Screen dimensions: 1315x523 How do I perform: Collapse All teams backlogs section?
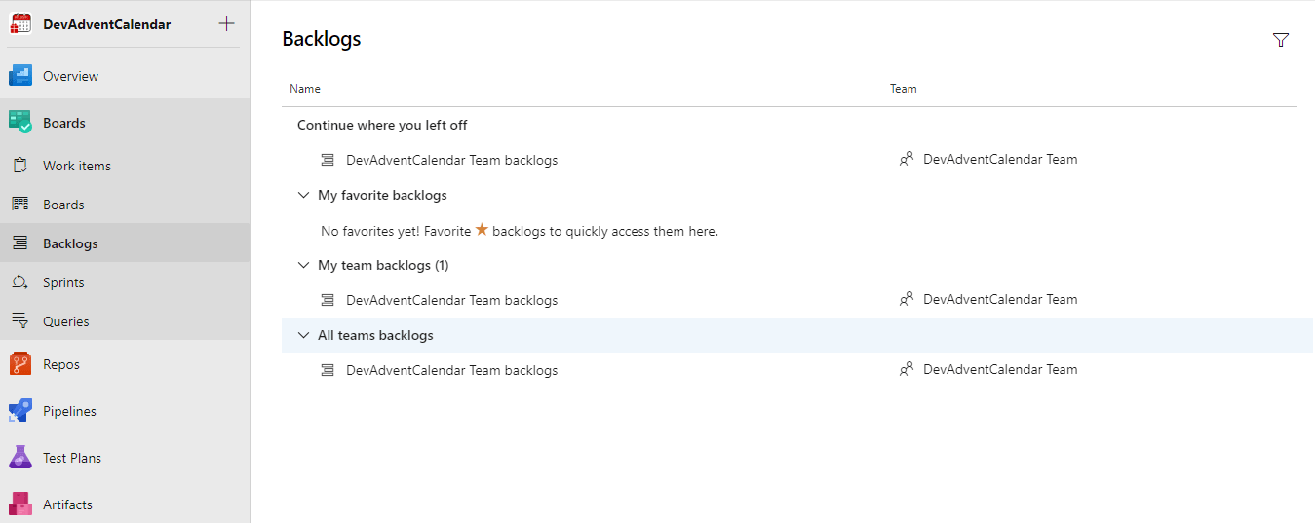(303, 335)
